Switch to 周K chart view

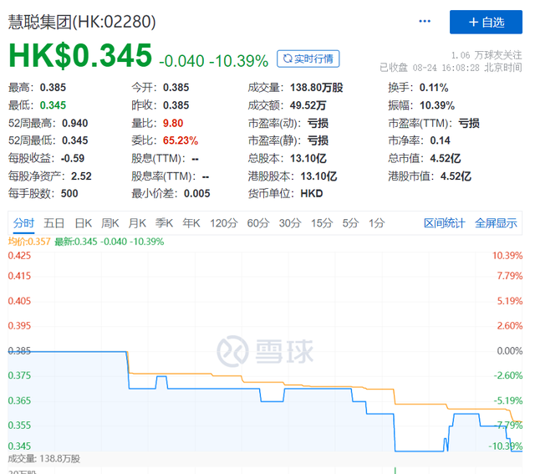click(x=110, y=223)
